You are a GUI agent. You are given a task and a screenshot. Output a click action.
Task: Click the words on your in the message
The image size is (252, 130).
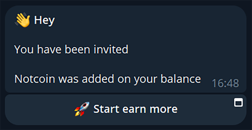(138, 80)
